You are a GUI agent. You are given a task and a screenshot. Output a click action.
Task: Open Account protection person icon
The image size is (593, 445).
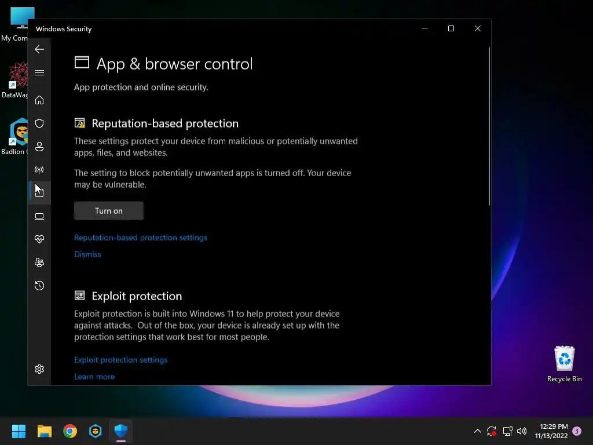(x=39, y=147)
